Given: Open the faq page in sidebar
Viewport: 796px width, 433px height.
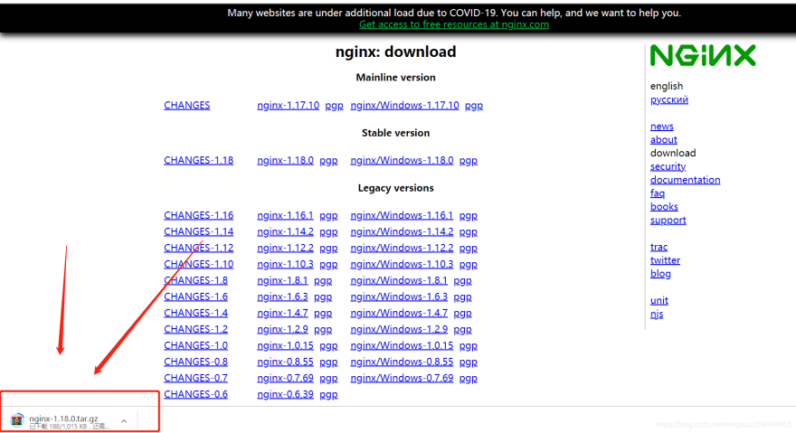Looking at the screenshot, I should (658, 193).
